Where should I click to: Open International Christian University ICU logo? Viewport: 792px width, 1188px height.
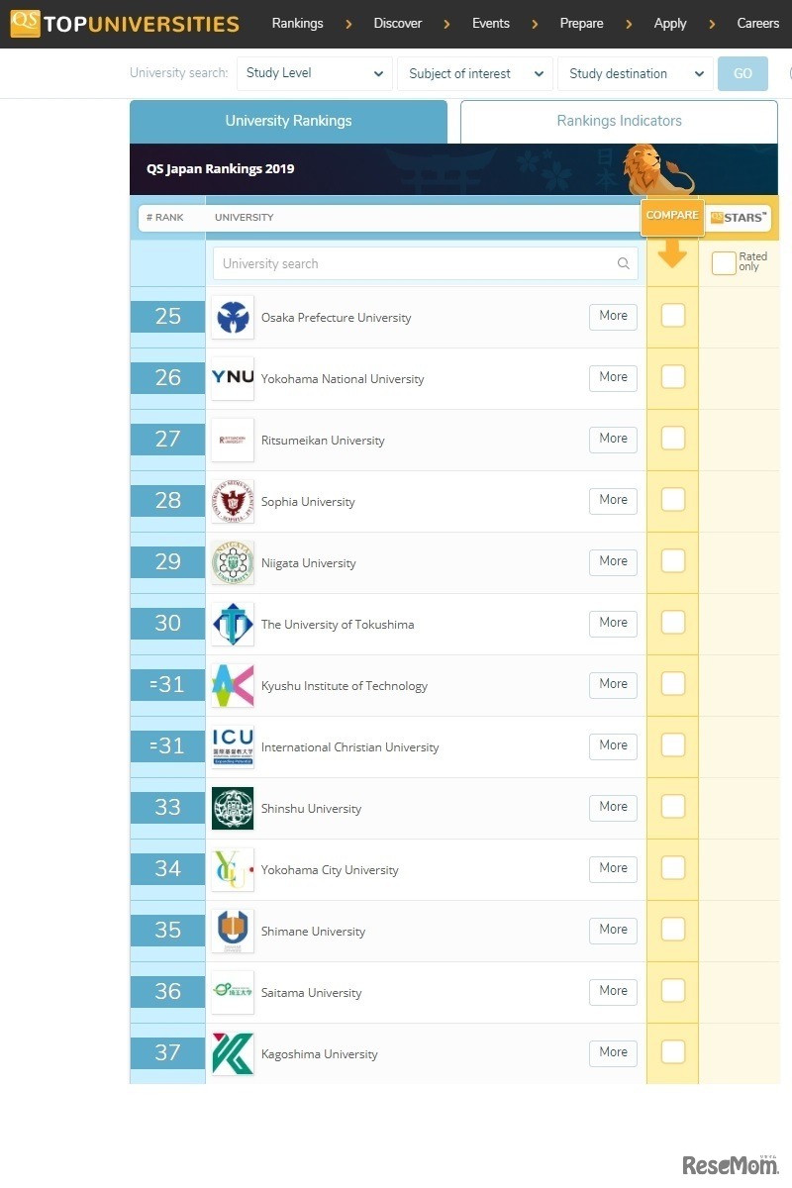[x=233, y=747]
